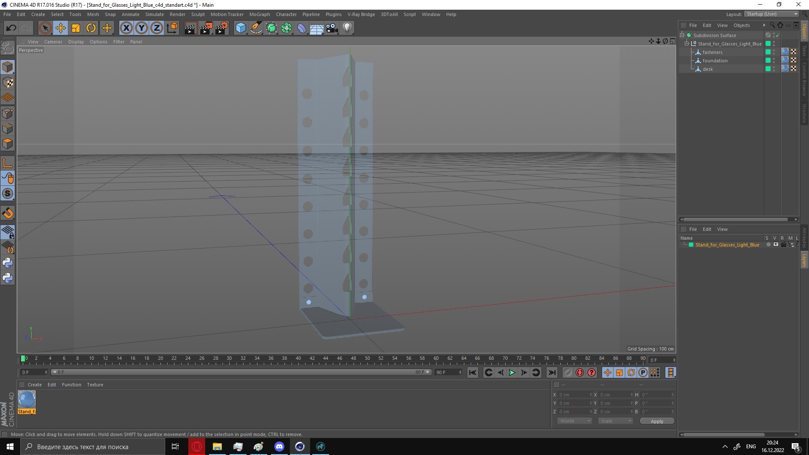The width and height of the screenshot is (809, 455).
Task: Open the Layout Startup dropdown
Action: (771, 14)
